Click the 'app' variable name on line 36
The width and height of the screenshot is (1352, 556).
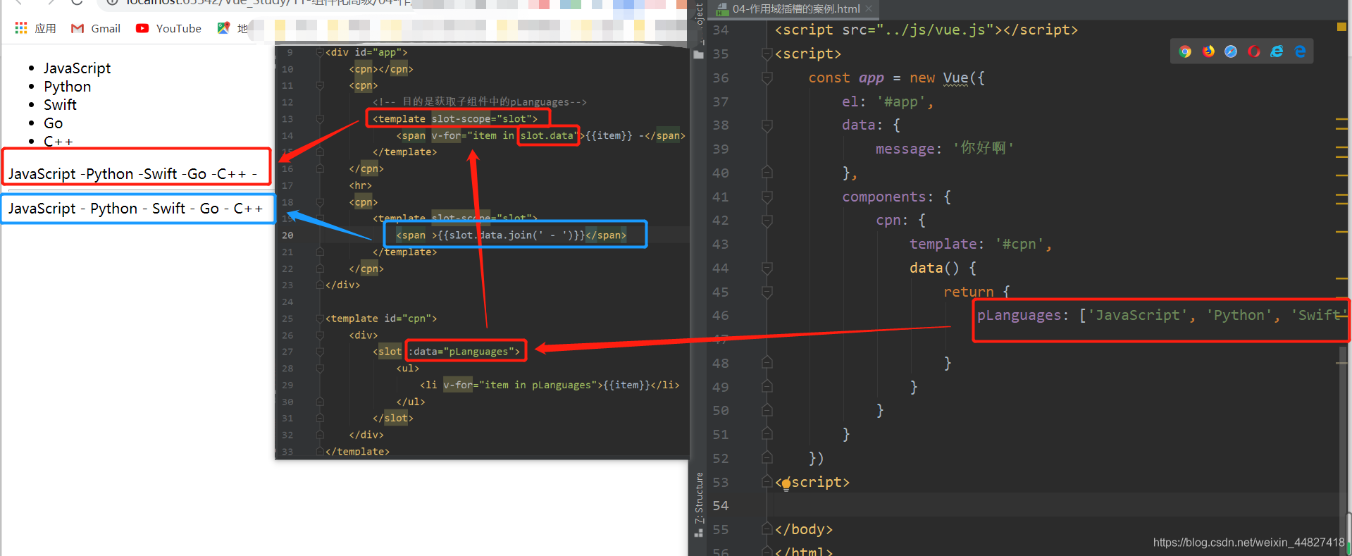click(x=871, y=78)
